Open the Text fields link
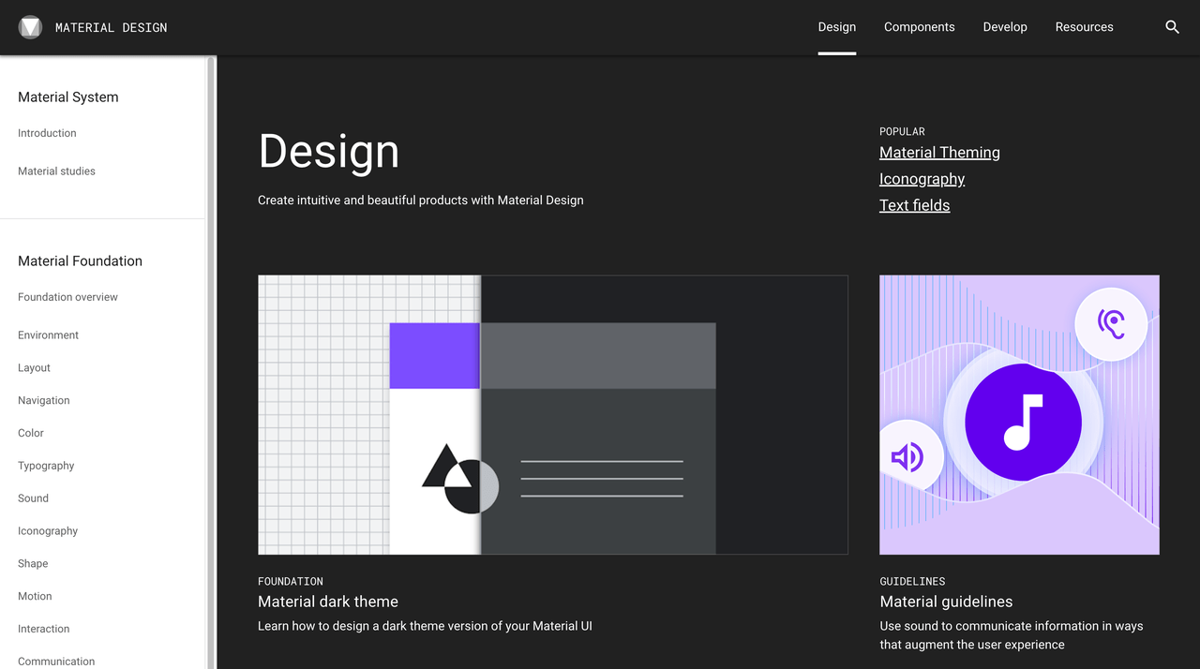 coord(914,205)
